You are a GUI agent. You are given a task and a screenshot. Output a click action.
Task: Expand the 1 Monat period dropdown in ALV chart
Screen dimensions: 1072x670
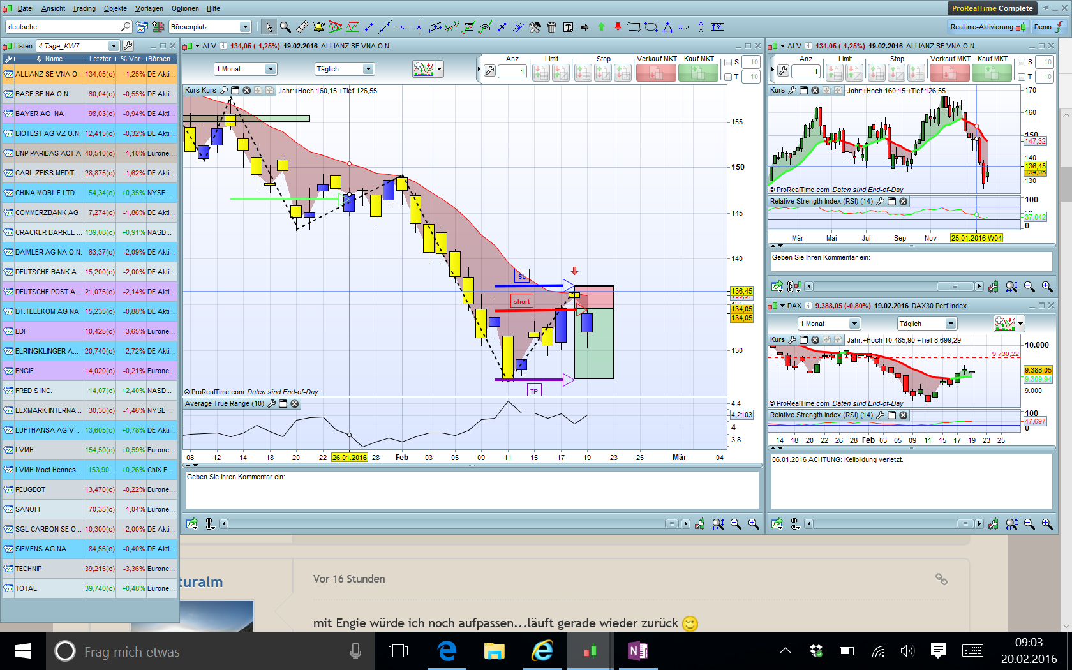coord(271,69)
